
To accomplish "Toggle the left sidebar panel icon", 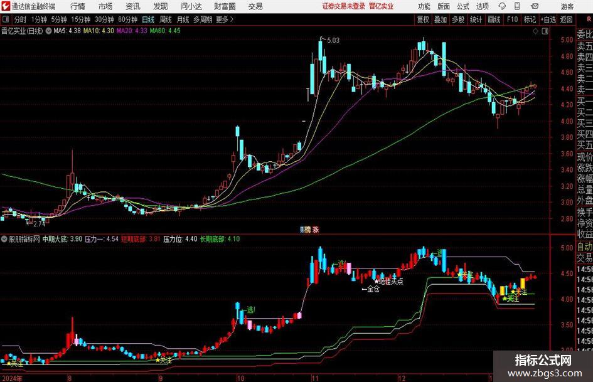I will click(5, 19).
